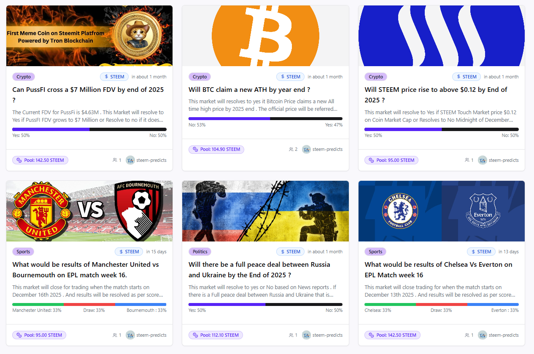Click Pool: 104.90 STEEM badge
The width and height of the screenshot is (534, 354).
[x=216, y=149]
